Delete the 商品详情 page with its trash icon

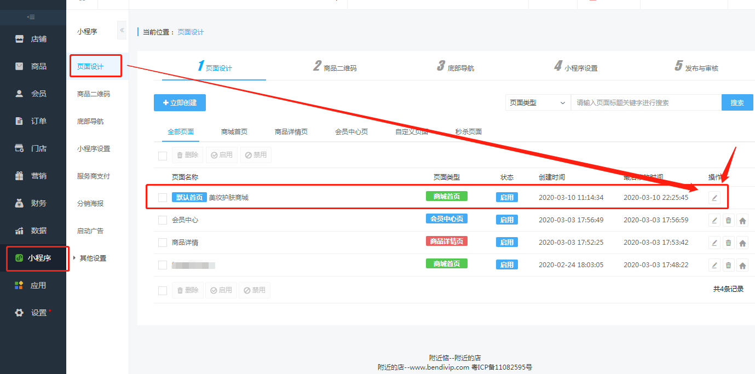coord(728,243)
